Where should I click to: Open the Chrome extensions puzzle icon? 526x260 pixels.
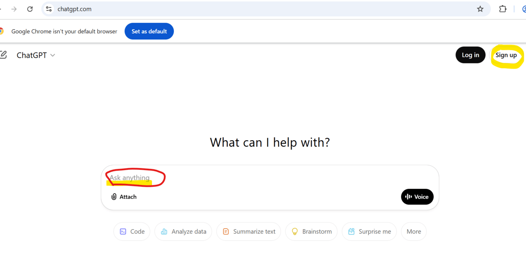click(503, 9)
